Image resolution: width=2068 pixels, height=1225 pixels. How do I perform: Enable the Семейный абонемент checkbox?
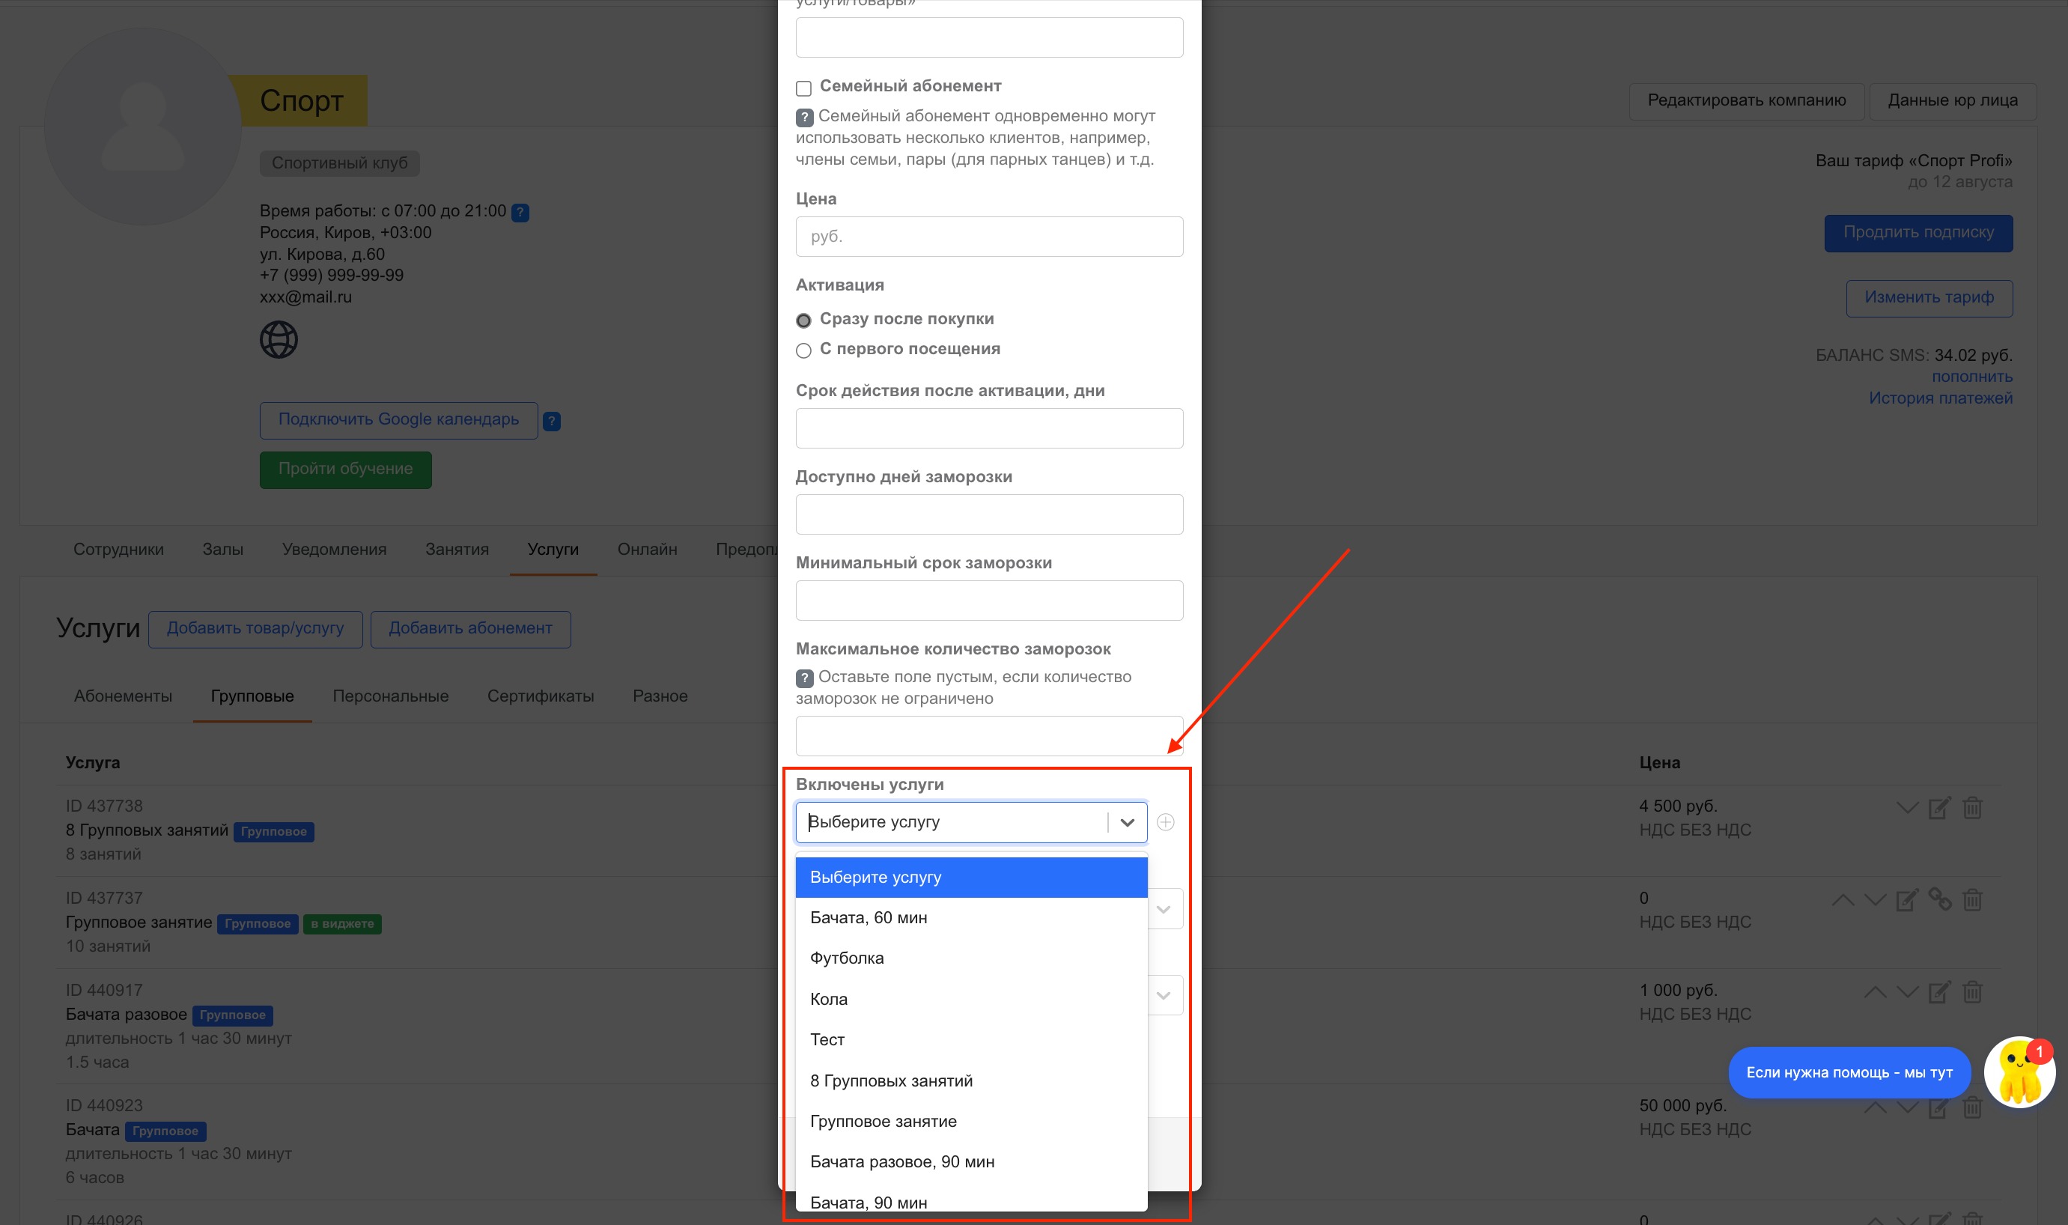click(x=803, y=88)
